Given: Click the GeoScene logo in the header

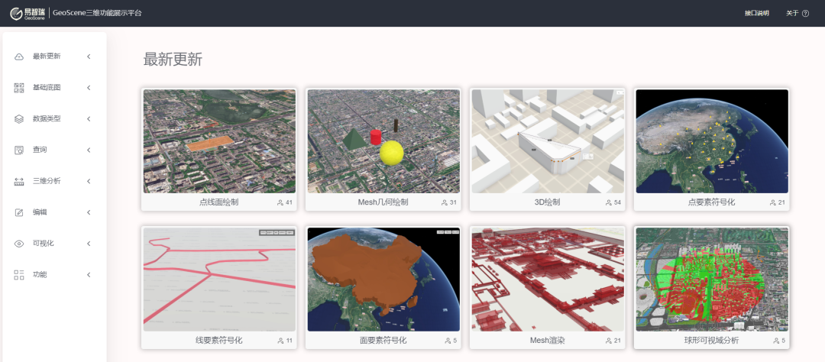Looking at the screenshot, I should click(x=28, y=13).
